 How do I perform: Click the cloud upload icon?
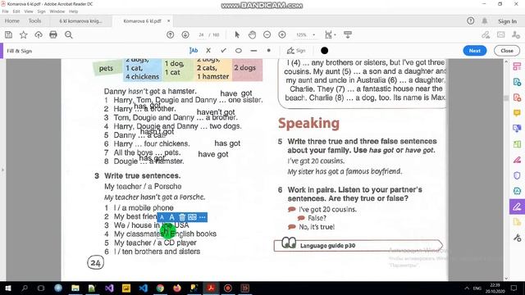pos(39,34)
